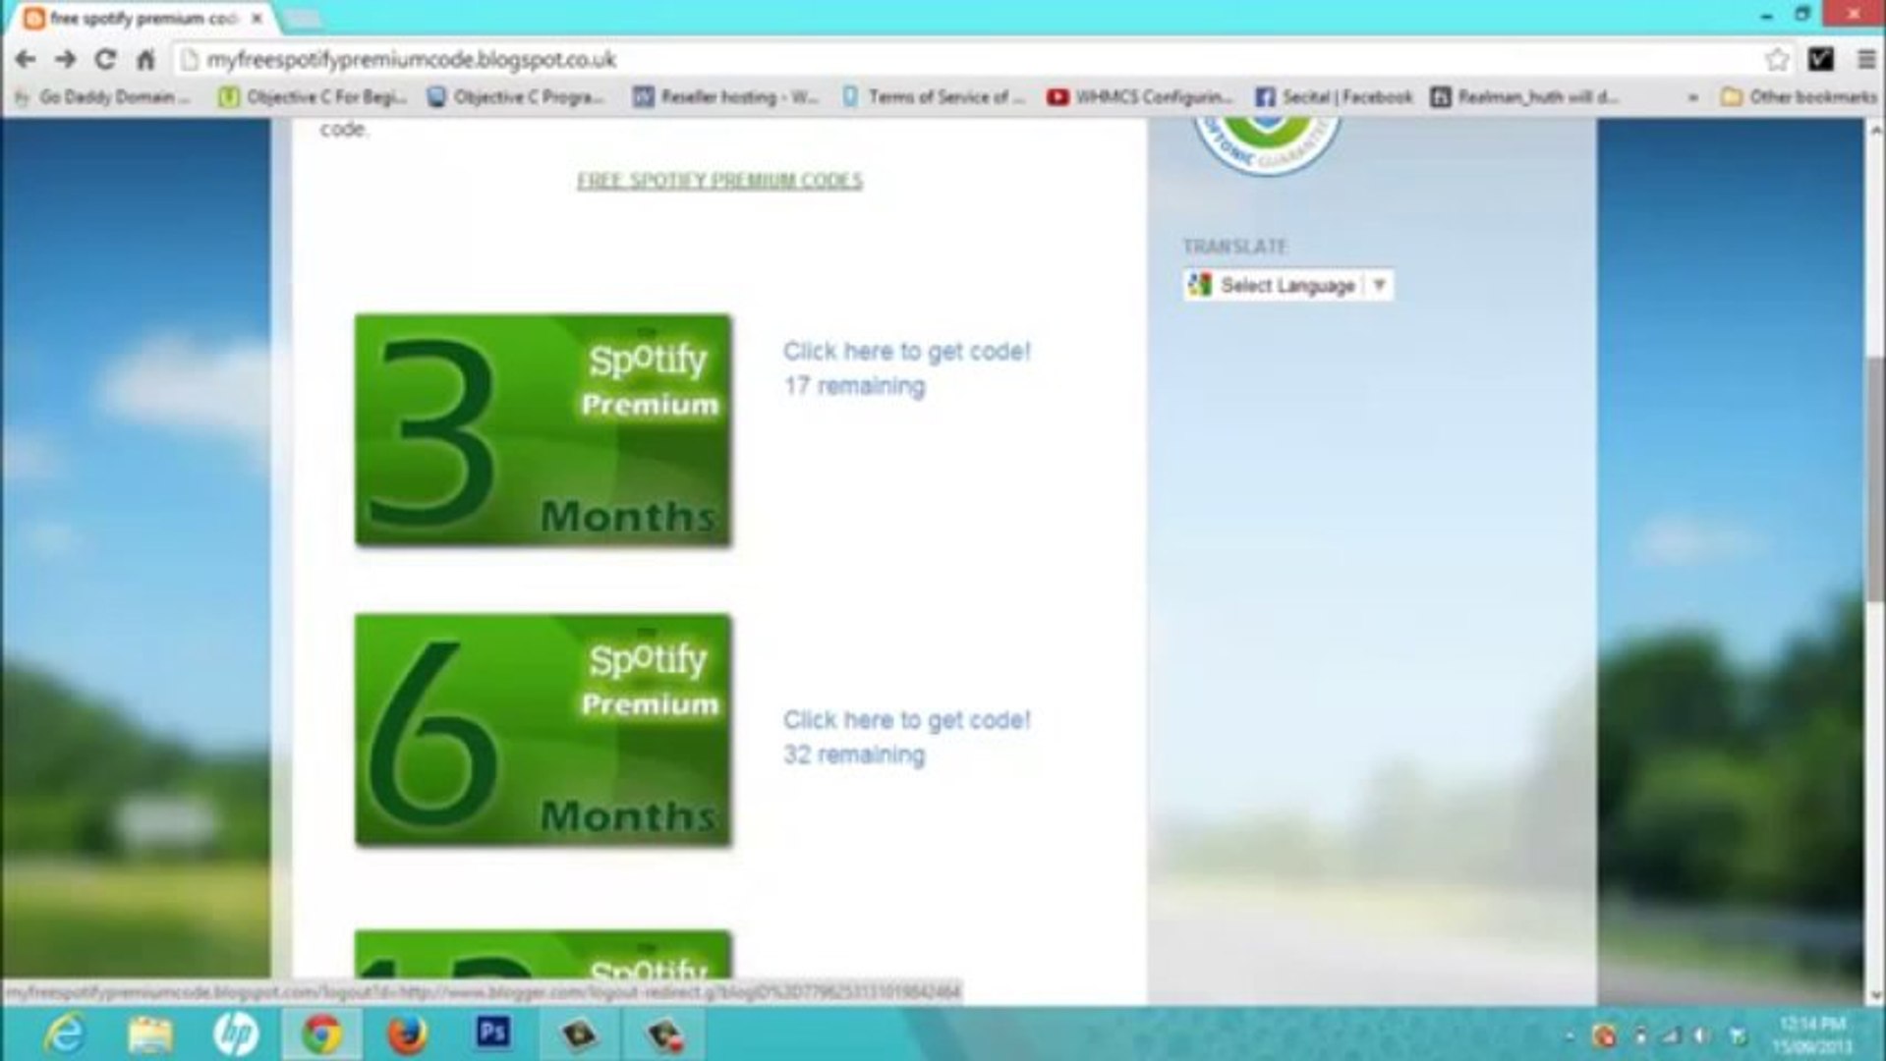The height and width of the screenshot is (1061, 1886).
Task: Open the WHMCS Configurin... YouTube bookmark
Action: pyautogui.click(x=1140, y=97)
